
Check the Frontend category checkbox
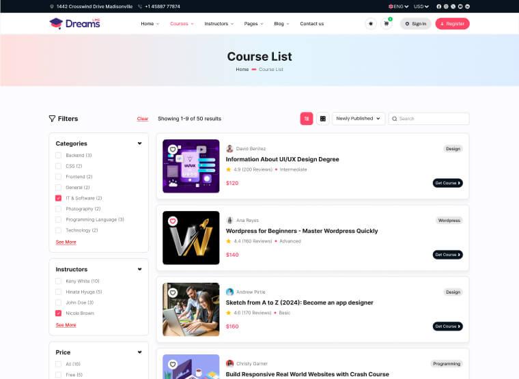(58, 177)
